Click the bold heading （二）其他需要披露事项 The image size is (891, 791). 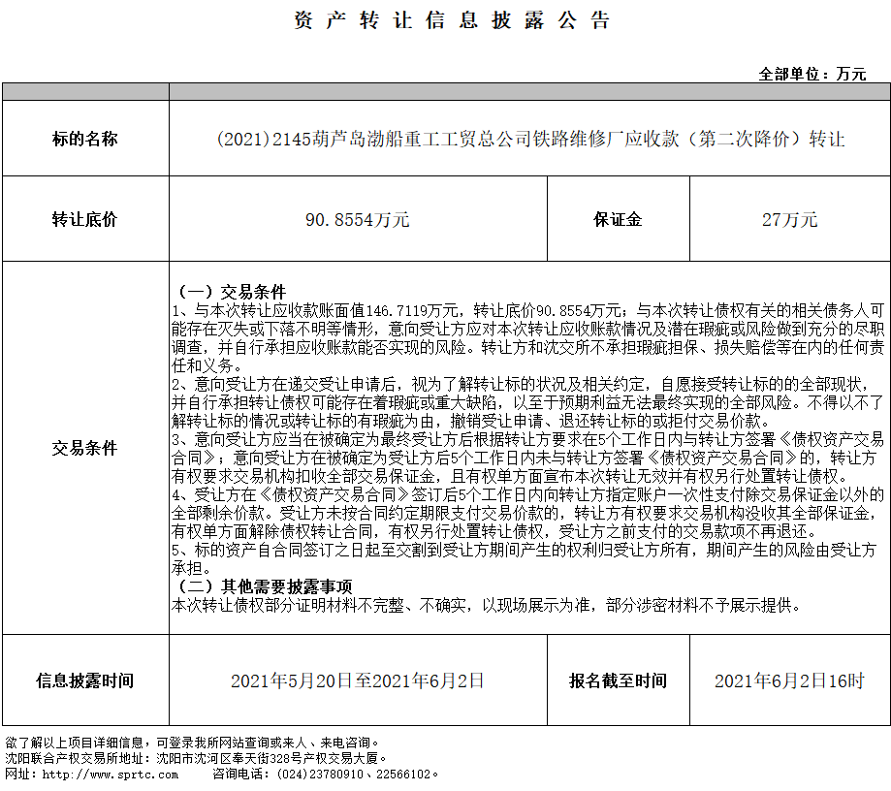(262, 587)
